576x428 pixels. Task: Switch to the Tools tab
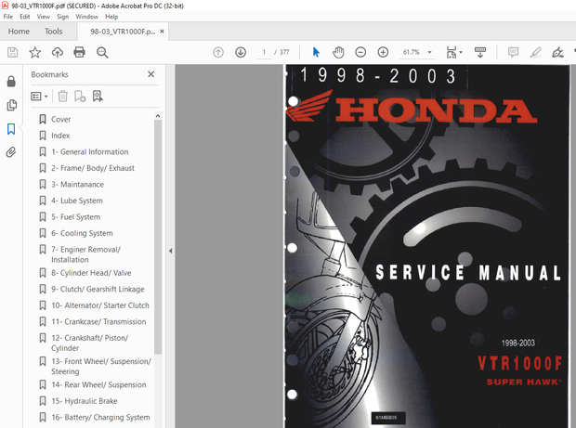[54, 32]
